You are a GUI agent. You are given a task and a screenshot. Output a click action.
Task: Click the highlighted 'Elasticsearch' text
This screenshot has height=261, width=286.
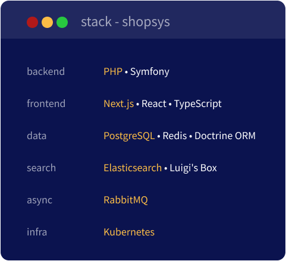[133, 168]
